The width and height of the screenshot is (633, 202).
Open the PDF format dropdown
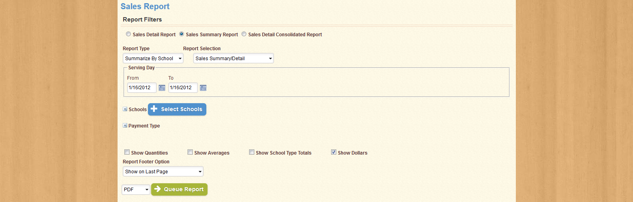click(x=136, y=189)
